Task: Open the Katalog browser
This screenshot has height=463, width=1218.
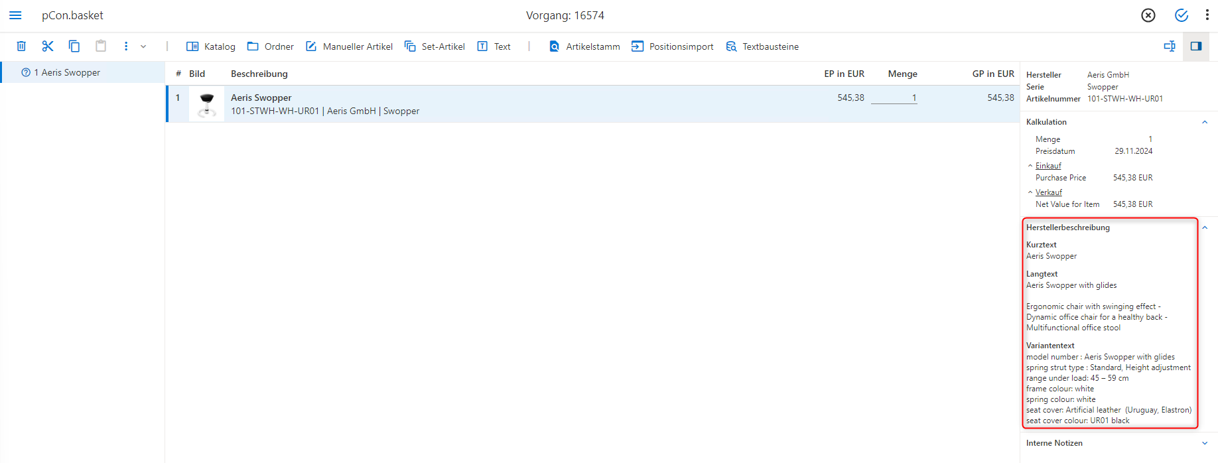Action: coord(211,46)
